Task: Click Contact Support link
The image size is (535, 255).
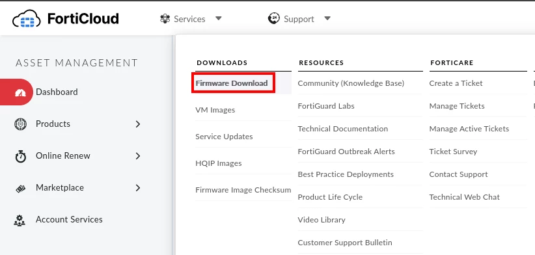Action: tap(459, 174)
